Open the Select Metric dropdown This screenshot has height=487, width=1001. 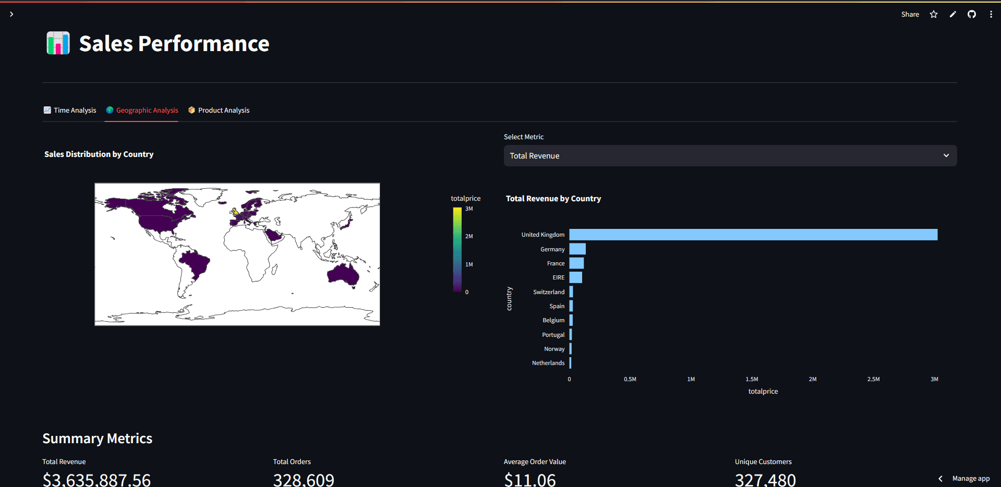point(729,155)
